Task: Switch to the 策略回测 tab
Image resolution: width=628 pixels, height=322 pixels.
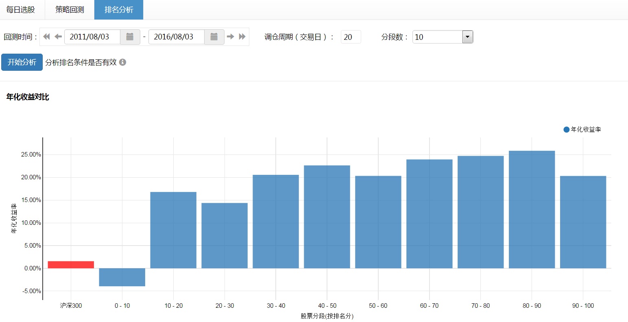Action: coord(70,10)
